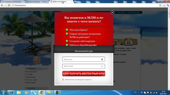Open the camera recorder taskbar icon
Image resolution: width=170 pixels, height=95 pixels.
coord(57,93)
